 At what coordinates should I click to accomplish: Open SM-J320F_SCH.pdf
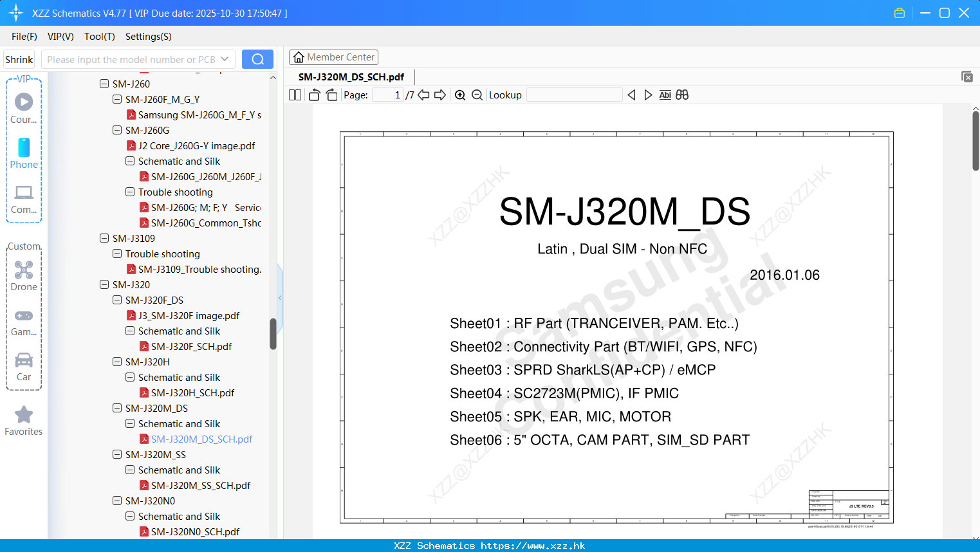tap(185, 346)
